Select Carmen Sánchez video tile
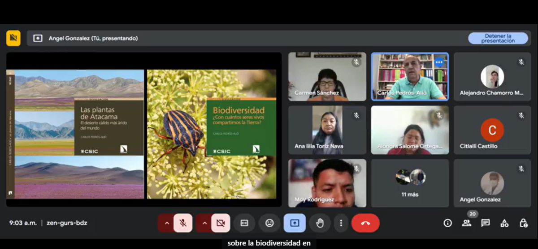 [x=327, y=76]
